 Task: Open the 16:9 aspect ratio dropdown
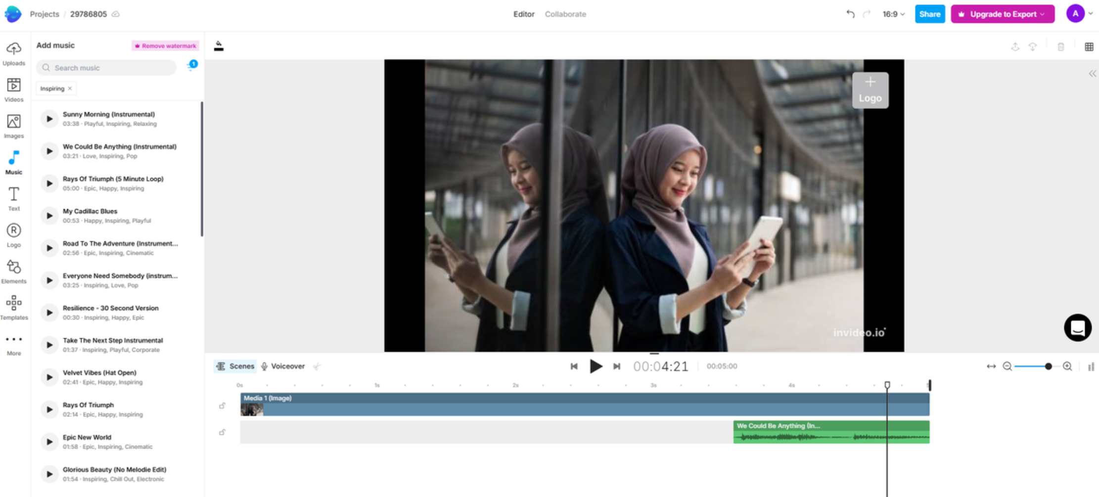coord(893,14)
